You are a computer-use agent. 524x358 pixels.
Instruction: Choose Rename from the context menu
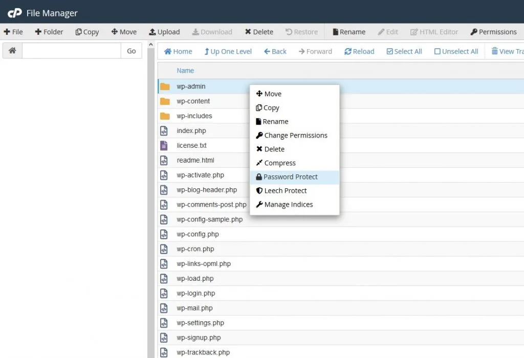coord(294,122)
